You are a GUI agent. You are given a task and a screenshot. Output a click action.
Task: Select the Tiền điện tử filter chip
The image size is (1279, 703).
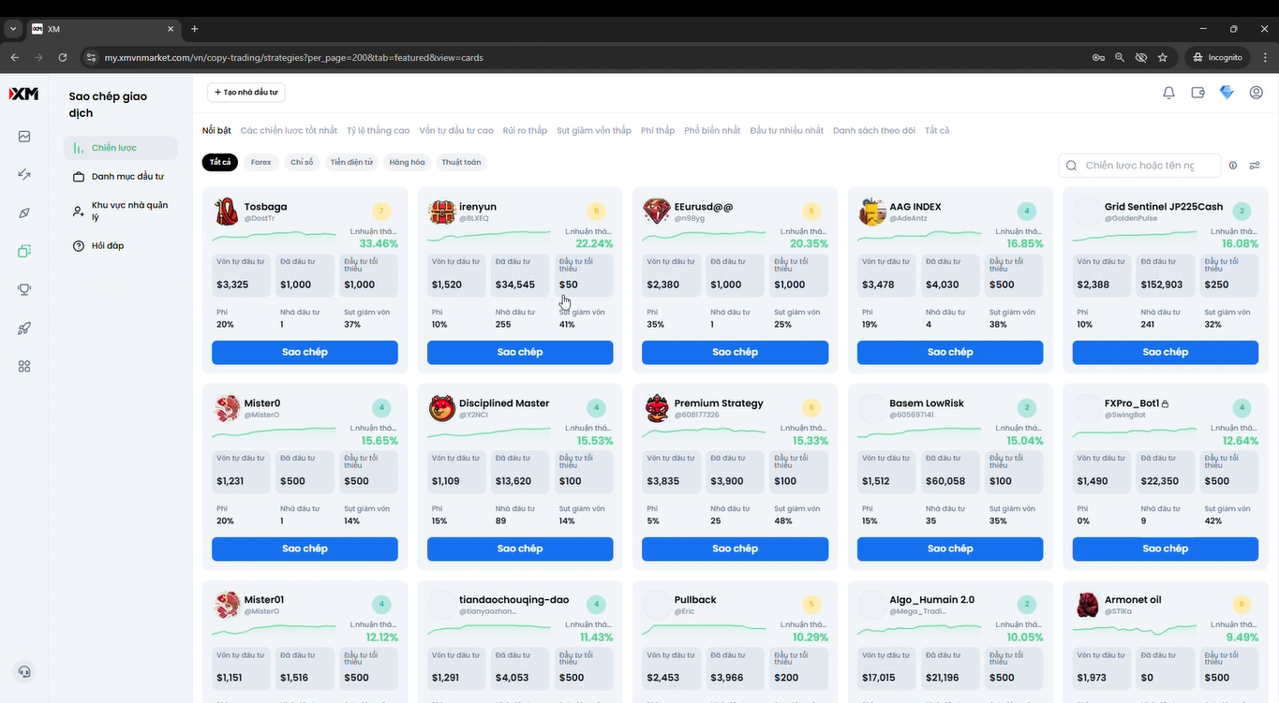click(351, 162)
